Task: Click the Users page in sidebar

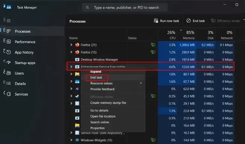Action: tap(19, 73)
